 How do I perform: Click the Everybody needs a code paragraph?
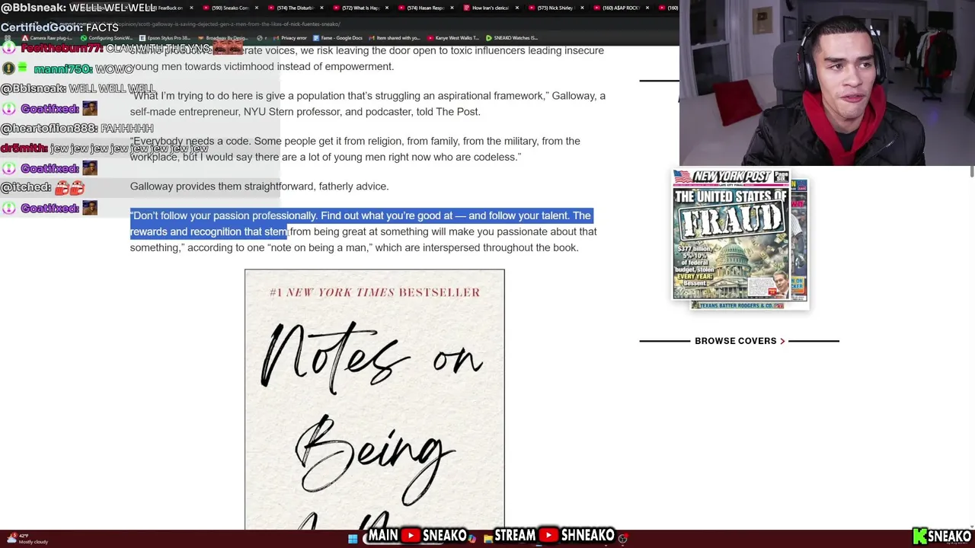(355, 149)
